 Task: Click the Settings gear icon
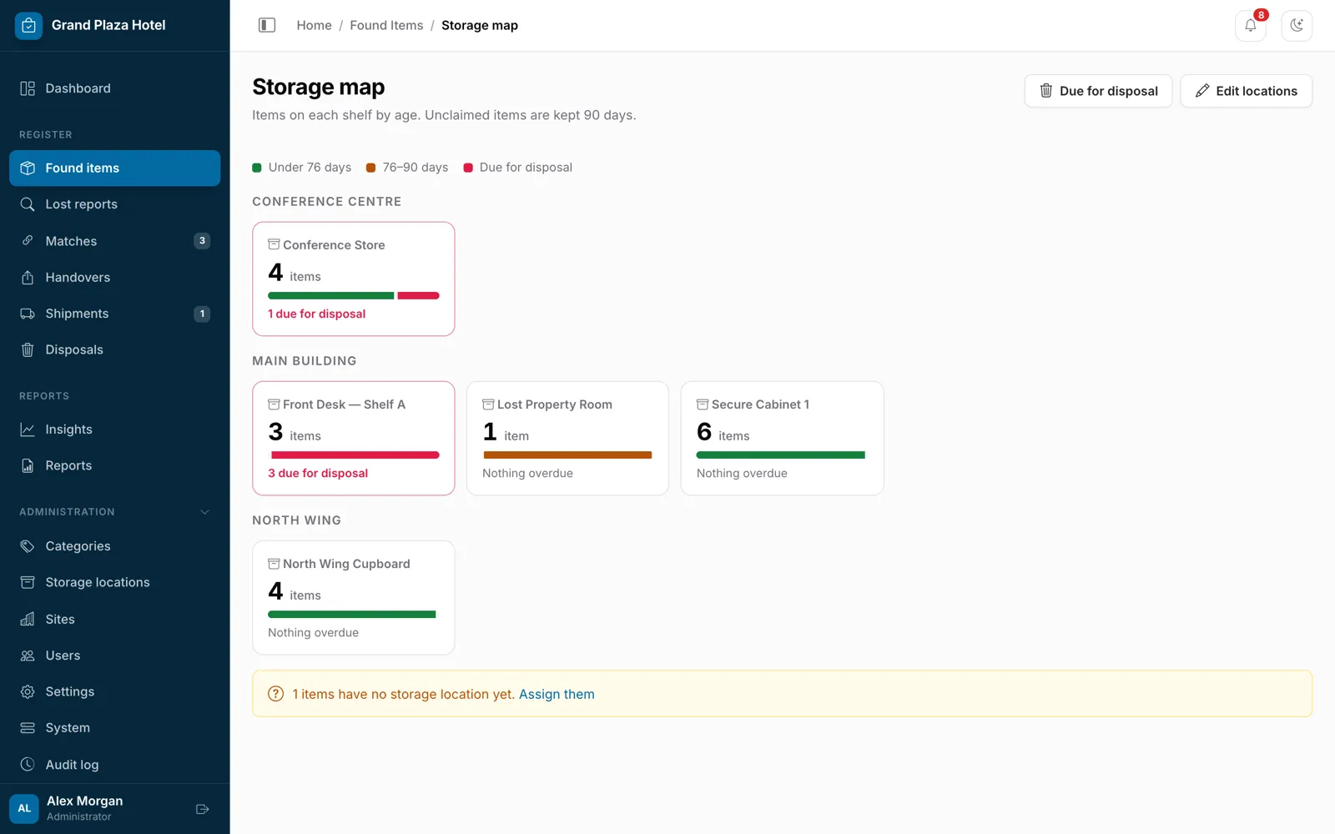click(28, 691)
